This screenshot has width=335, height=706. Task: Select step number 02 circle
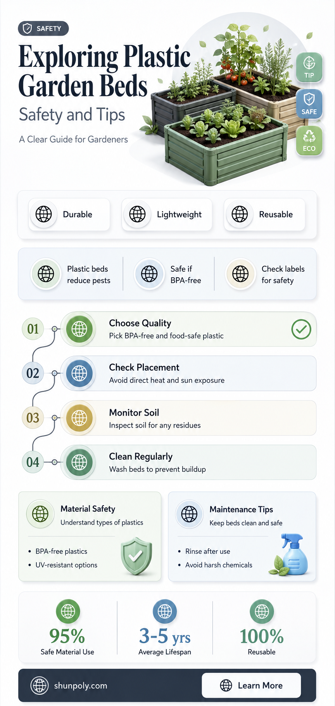click(33, 373)
